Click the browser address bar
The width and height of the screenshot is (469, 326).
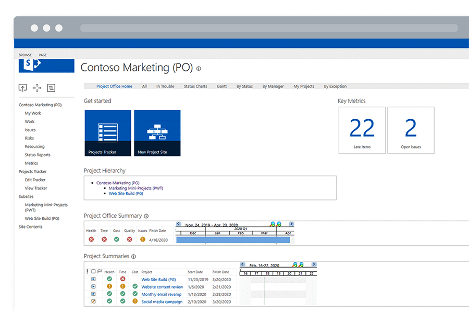click(x=269, y=28)
